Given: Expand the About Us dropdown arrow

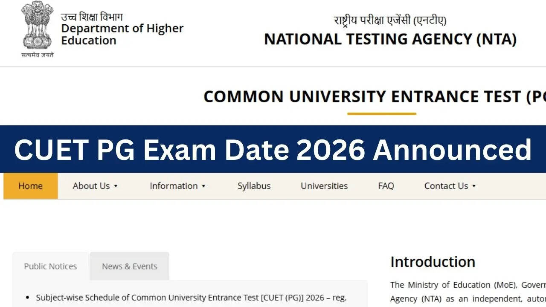Looking at the screenshot, I should click(x=116, y=186).
